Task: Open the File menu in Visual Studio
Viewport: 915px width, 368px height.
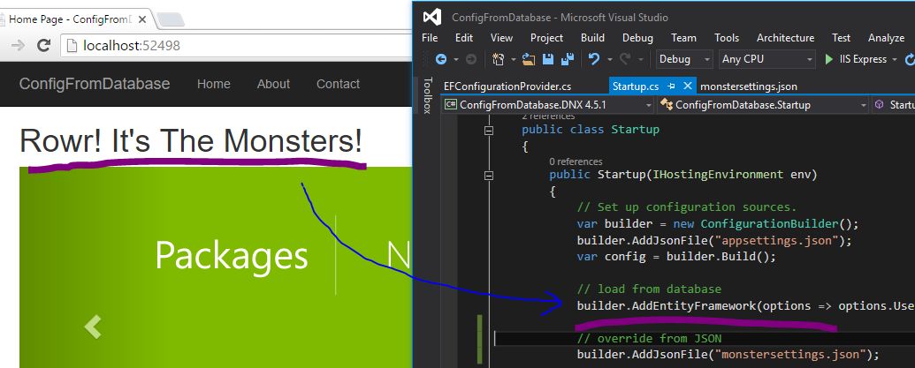Action: point(430,38)
